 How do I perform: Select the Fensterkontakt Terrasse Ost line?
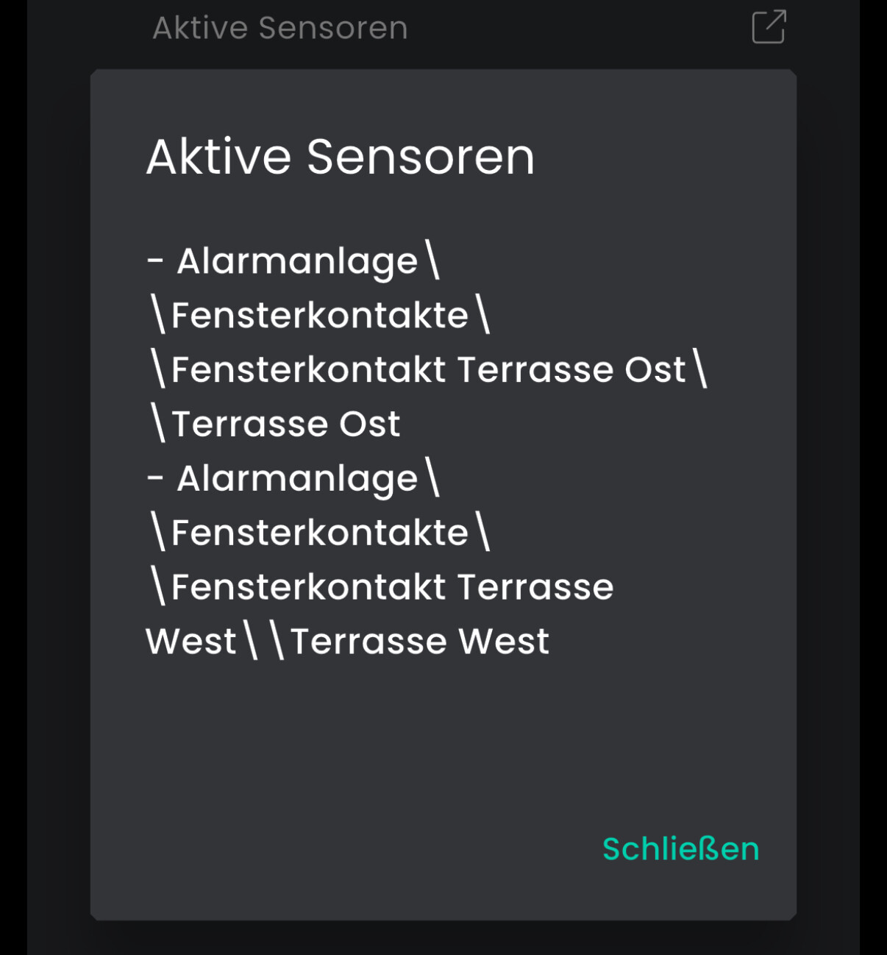click(427, 369)
